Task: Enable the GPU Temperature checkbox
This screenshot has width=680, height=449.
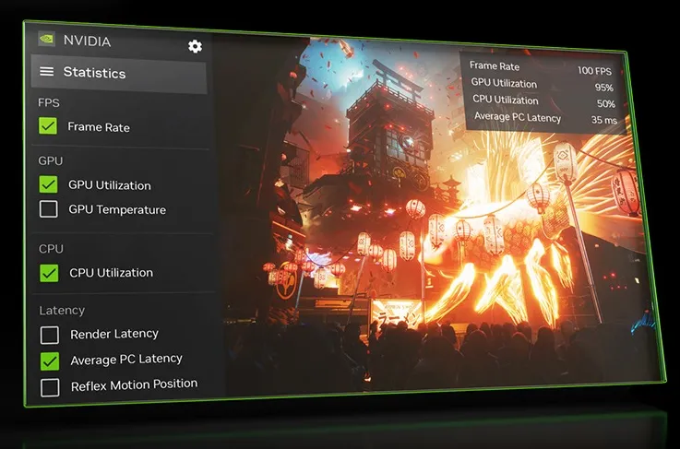Action: [x=49, y=209]
